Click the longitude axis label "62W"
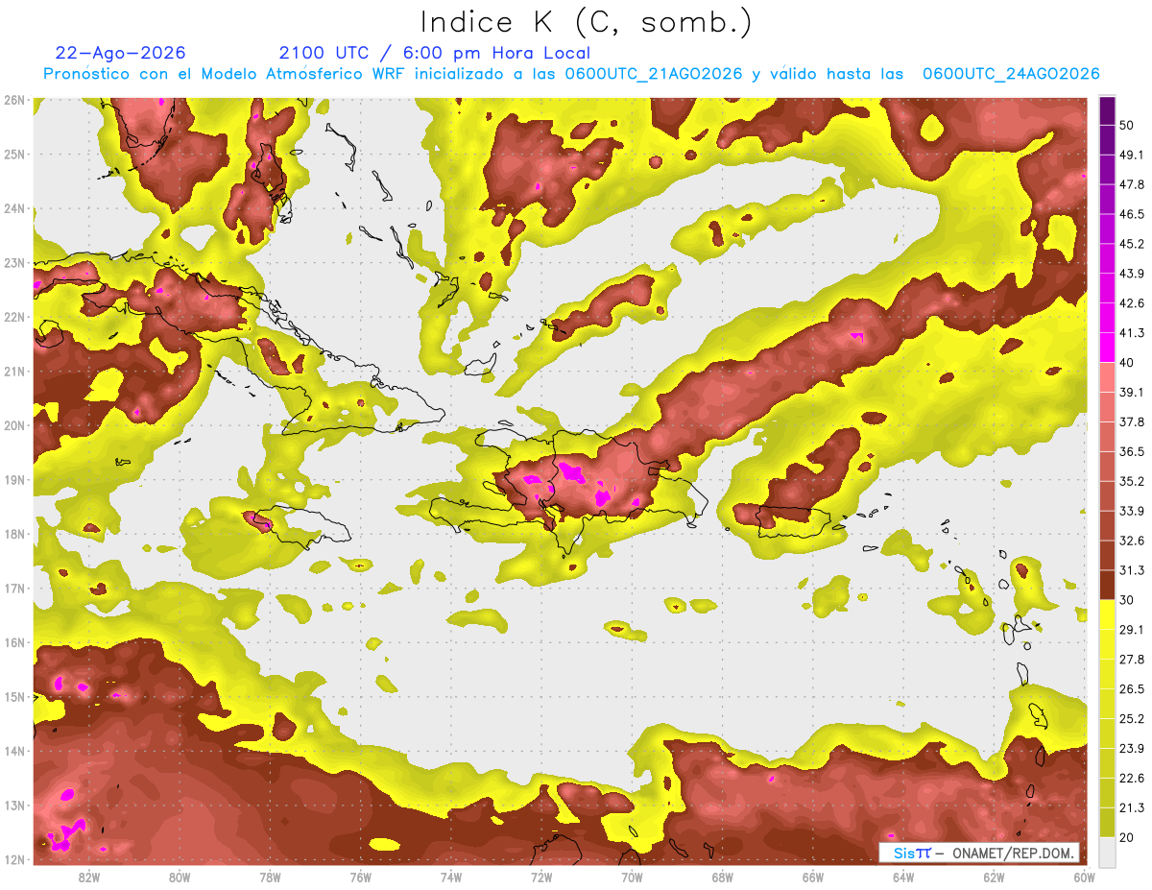This screenshot has height=890, width=1152. coord(994,877)
